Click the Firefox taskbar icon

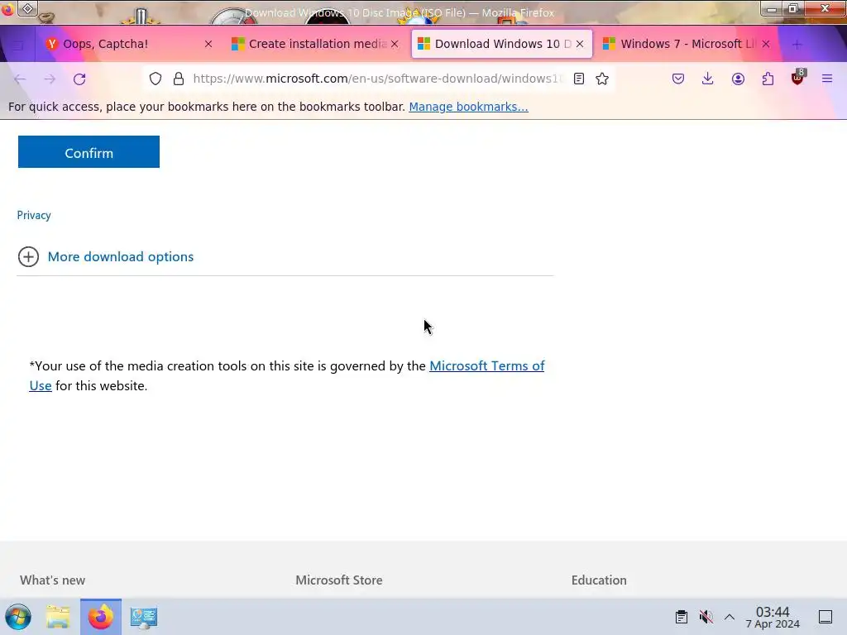[101, 617]
